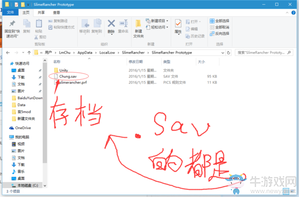This screenshot has width=299, height=197.
Task: Open Music (音乐) in sidebar
Action: [21, 171]
